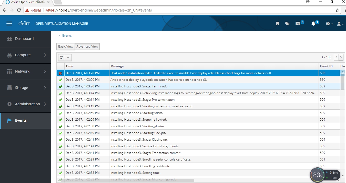
Task: Open the bookmarks icon in header
Action: click(277, 24)
